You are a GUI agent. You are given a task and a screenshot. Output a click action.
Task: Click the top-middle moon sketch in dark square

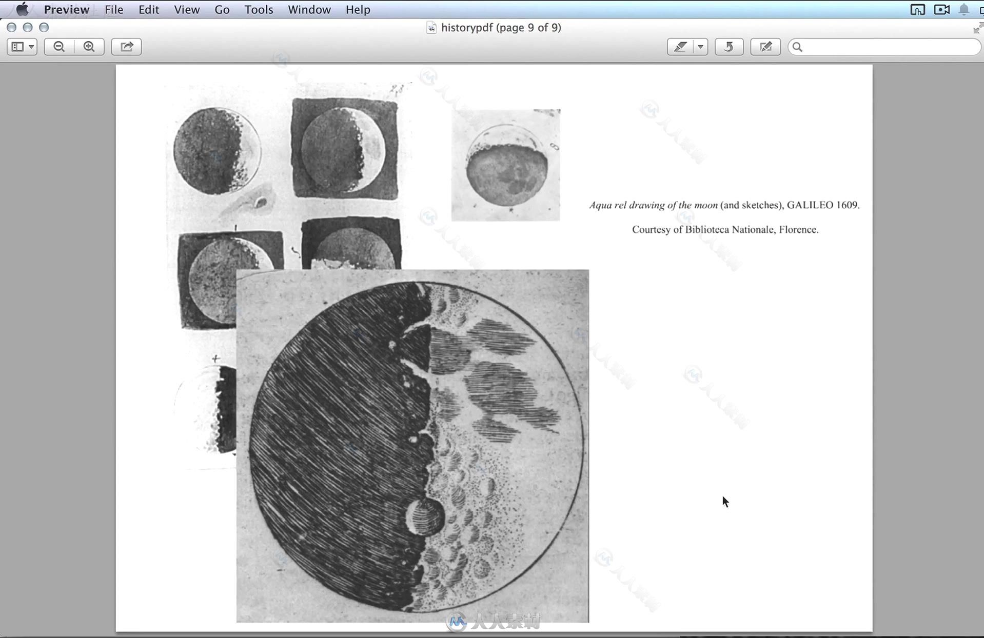point(345,149)
